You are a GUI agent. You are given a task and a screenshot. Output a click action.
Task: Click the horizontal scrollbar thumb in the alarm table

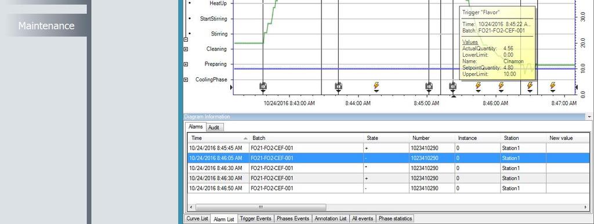tap(260, 207)
